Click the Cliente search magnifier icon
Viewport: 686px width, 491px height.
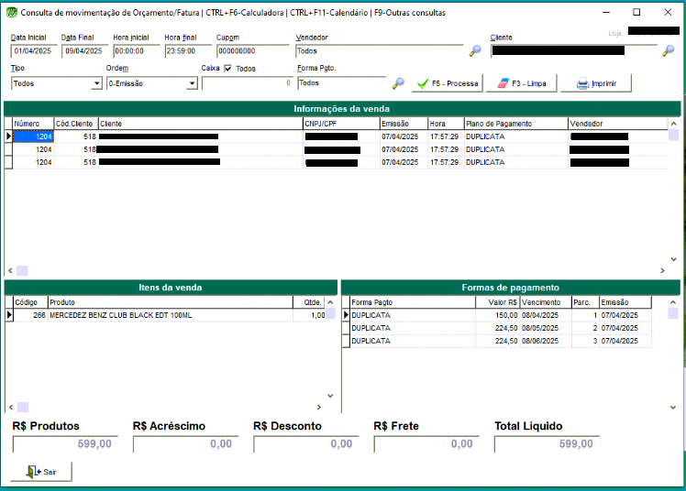click(x=669, y=51)
